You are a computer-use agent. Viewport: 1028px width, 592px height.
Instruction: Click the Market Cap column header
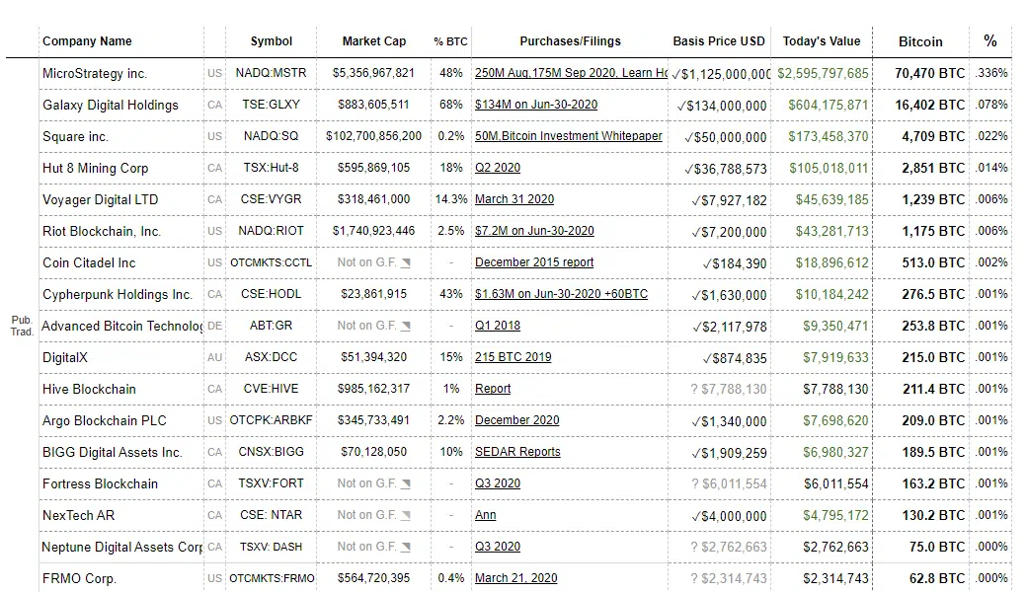[374, 41]
